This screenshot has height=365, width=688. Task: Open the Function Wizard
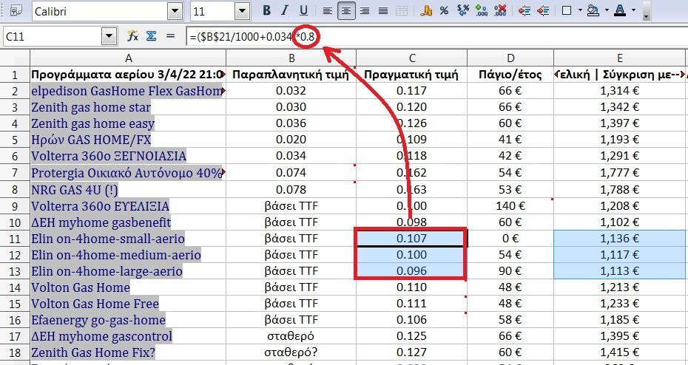click(x=132, y=36)
